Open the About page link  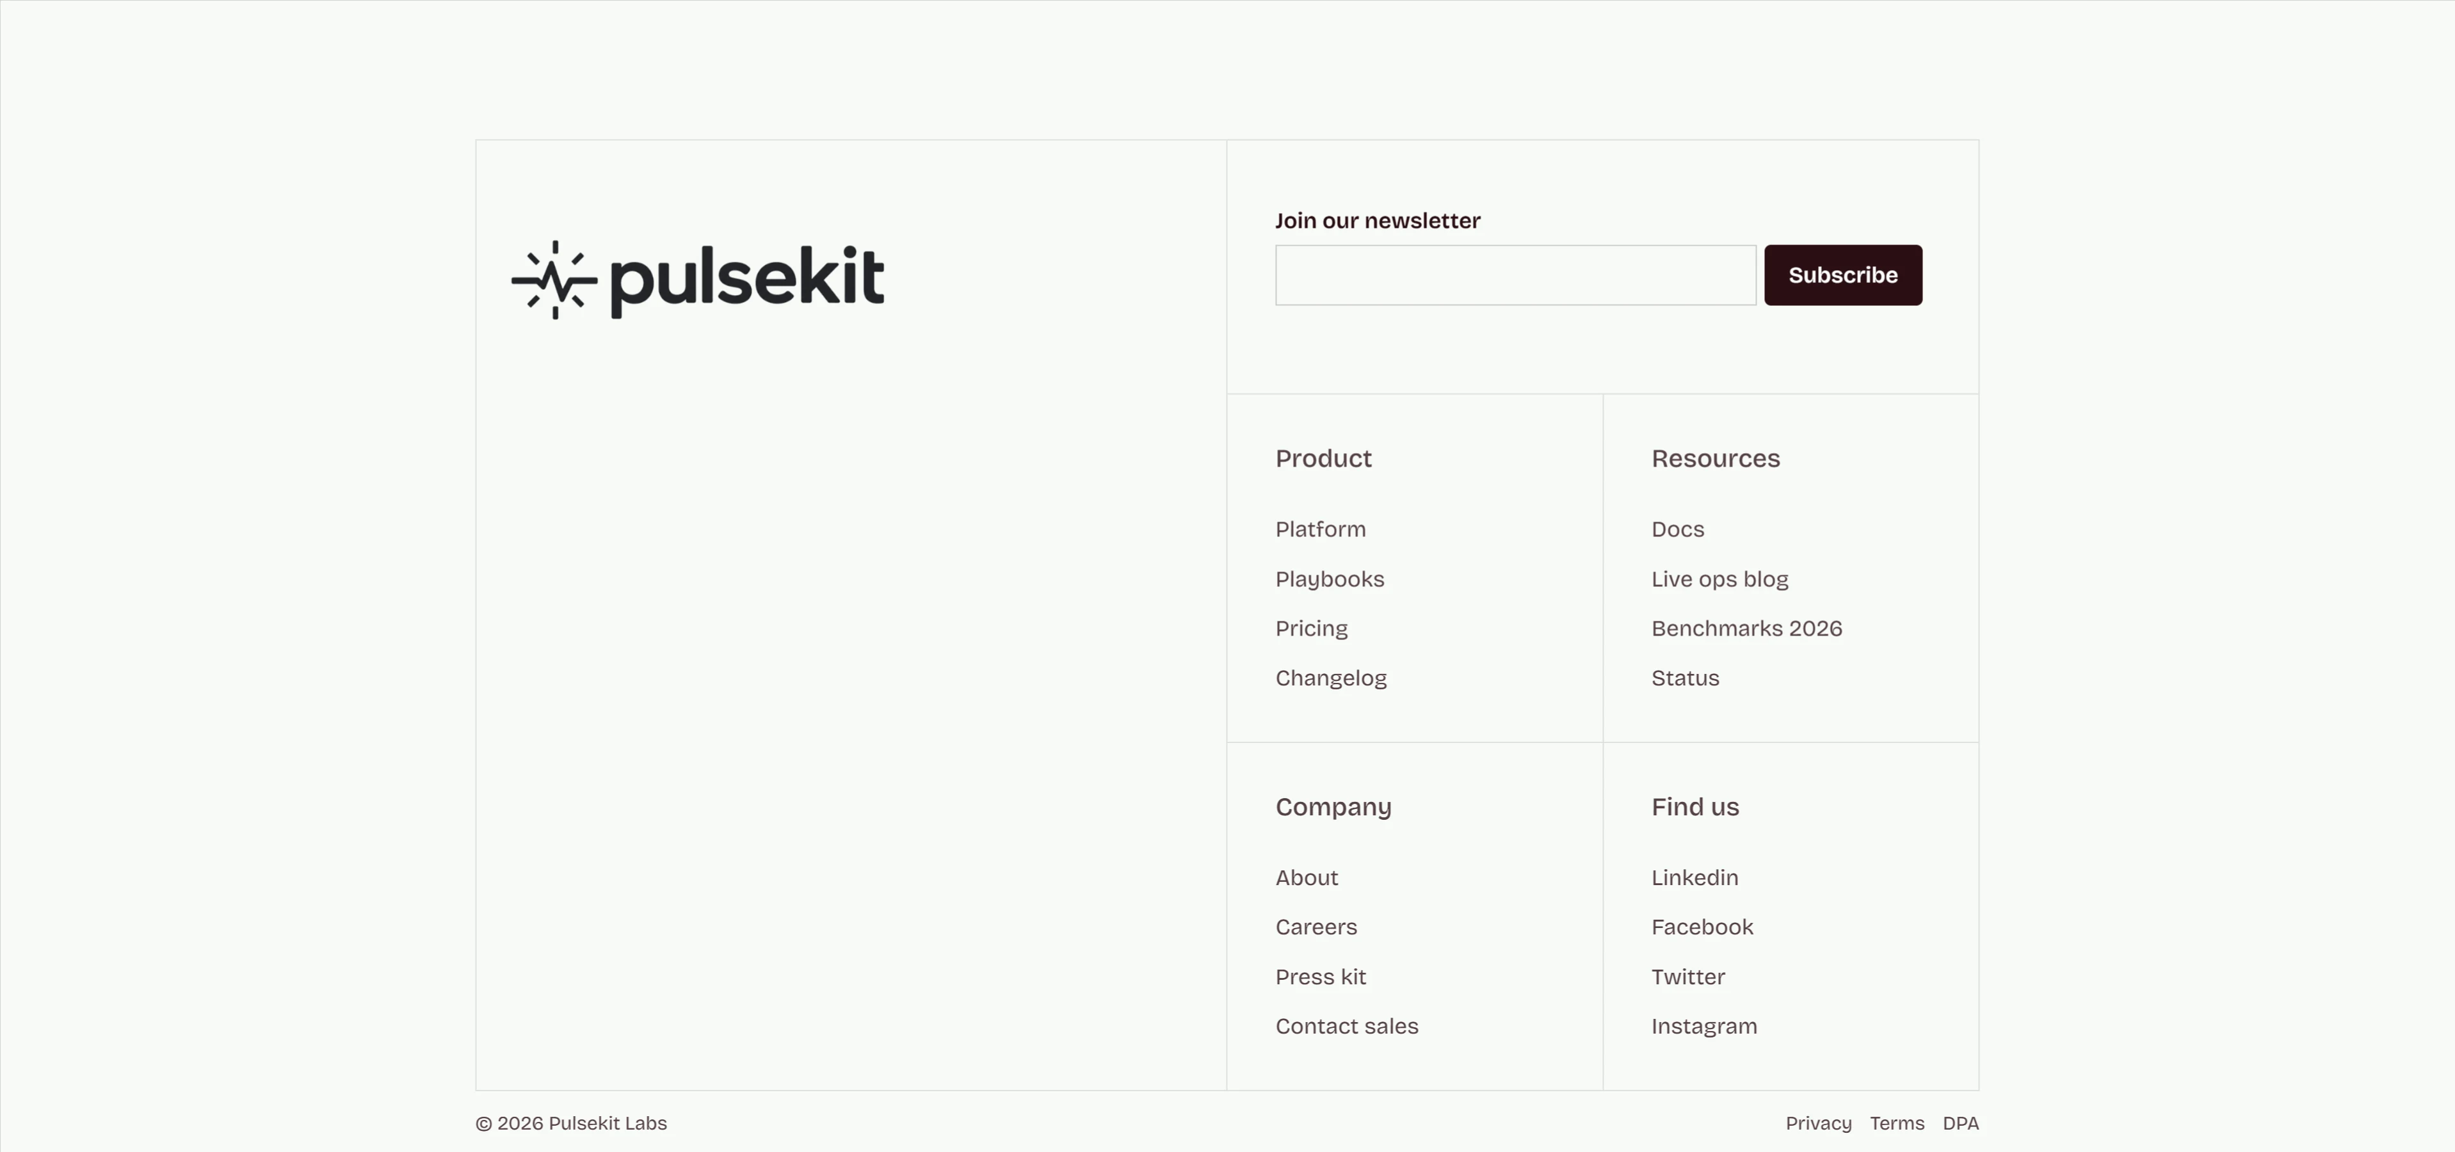coord(1307,877)
